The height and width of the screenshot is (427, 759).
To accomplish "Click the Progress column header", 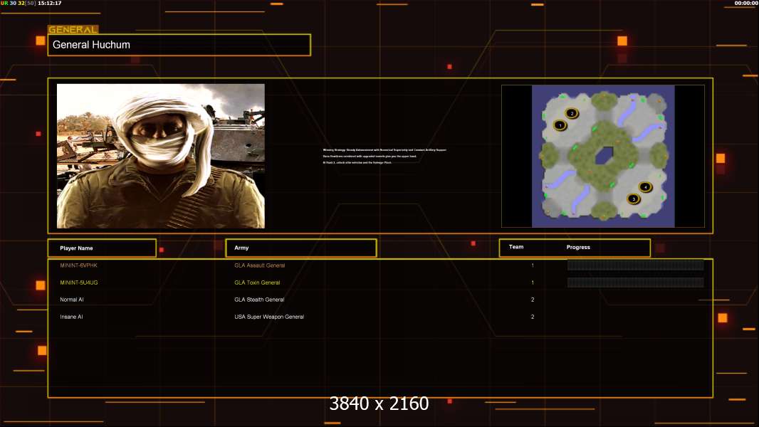I will coord(578,247).
